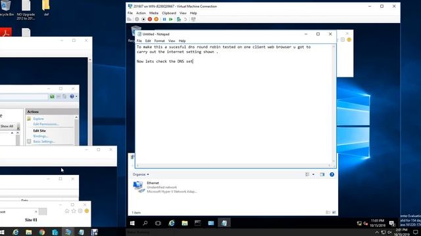421x236 pixels.
Task: Switch to details view icon in status bar
Action: tap(328, 212)
